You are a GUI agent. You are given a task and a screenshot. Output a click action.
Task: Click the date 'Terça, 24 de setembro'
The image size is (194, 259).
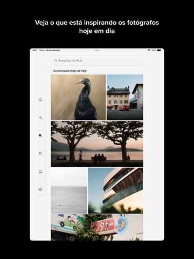point(50,50)
